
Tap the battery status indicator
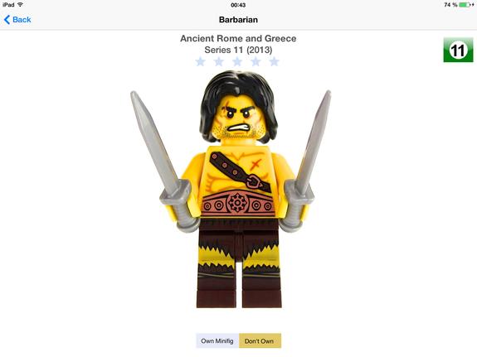click(466, 5)
